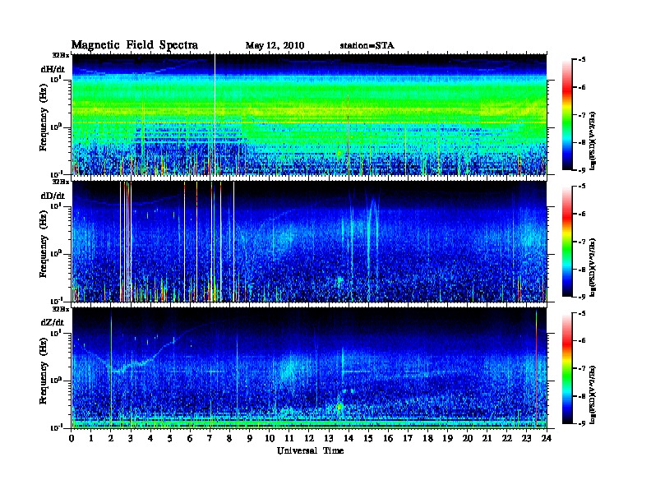The image size is (651, 503).
Task: Click the log(PSD) unit label beside dH/dt color bar
Action: 593,140
